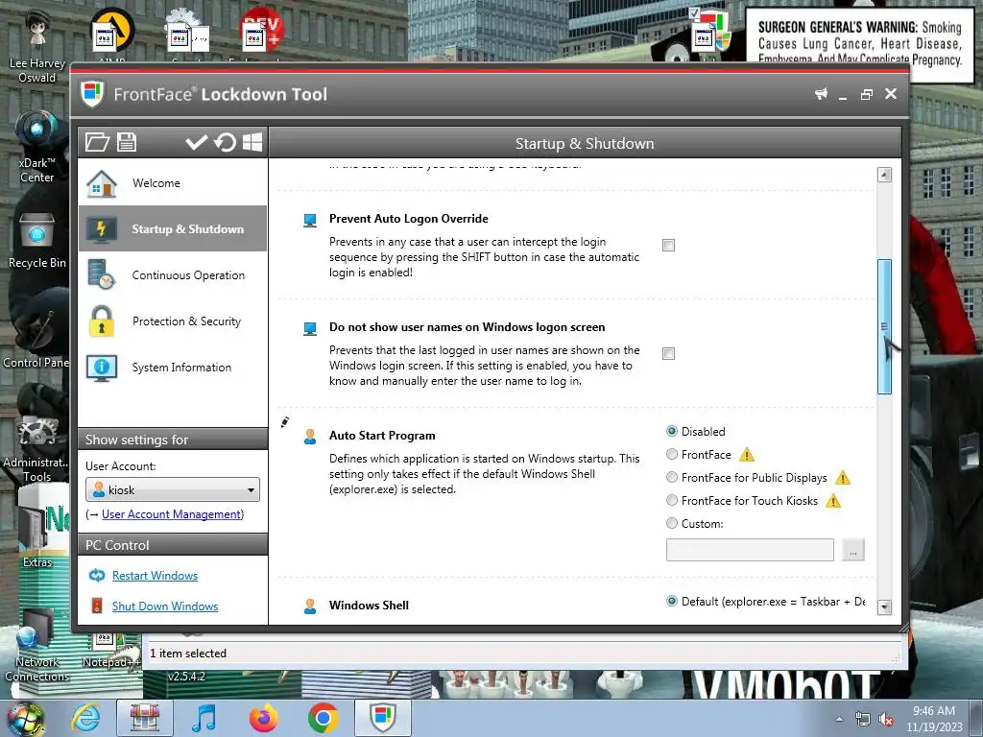983x737 pixels.
Task: Open Protection & Security section
Action: [173, 321]
